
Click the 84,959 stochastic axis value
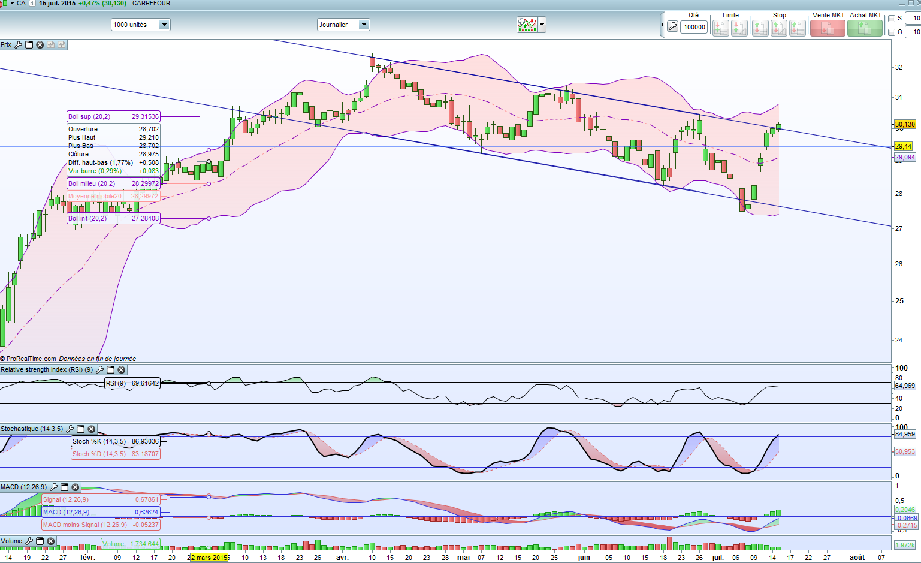point(905,434)
